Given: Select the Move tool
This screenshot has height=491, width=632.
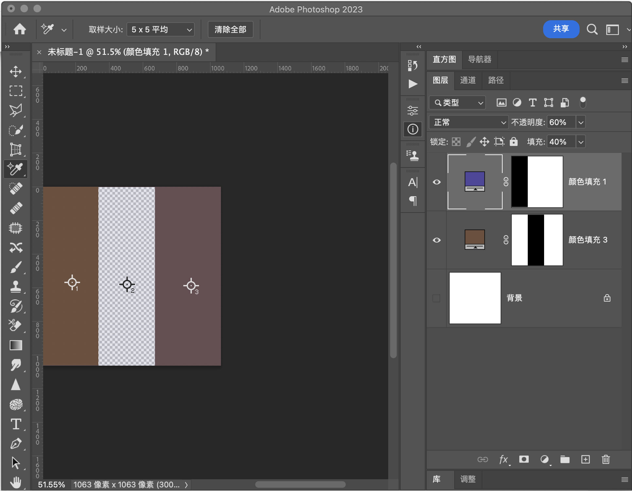Looking at the screenshot, I should [x=16, y=71].
